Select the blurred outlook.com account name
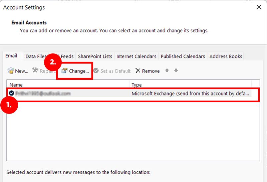Image resolution: width=267 pixels, height=182 pixels. coord(43,94)
